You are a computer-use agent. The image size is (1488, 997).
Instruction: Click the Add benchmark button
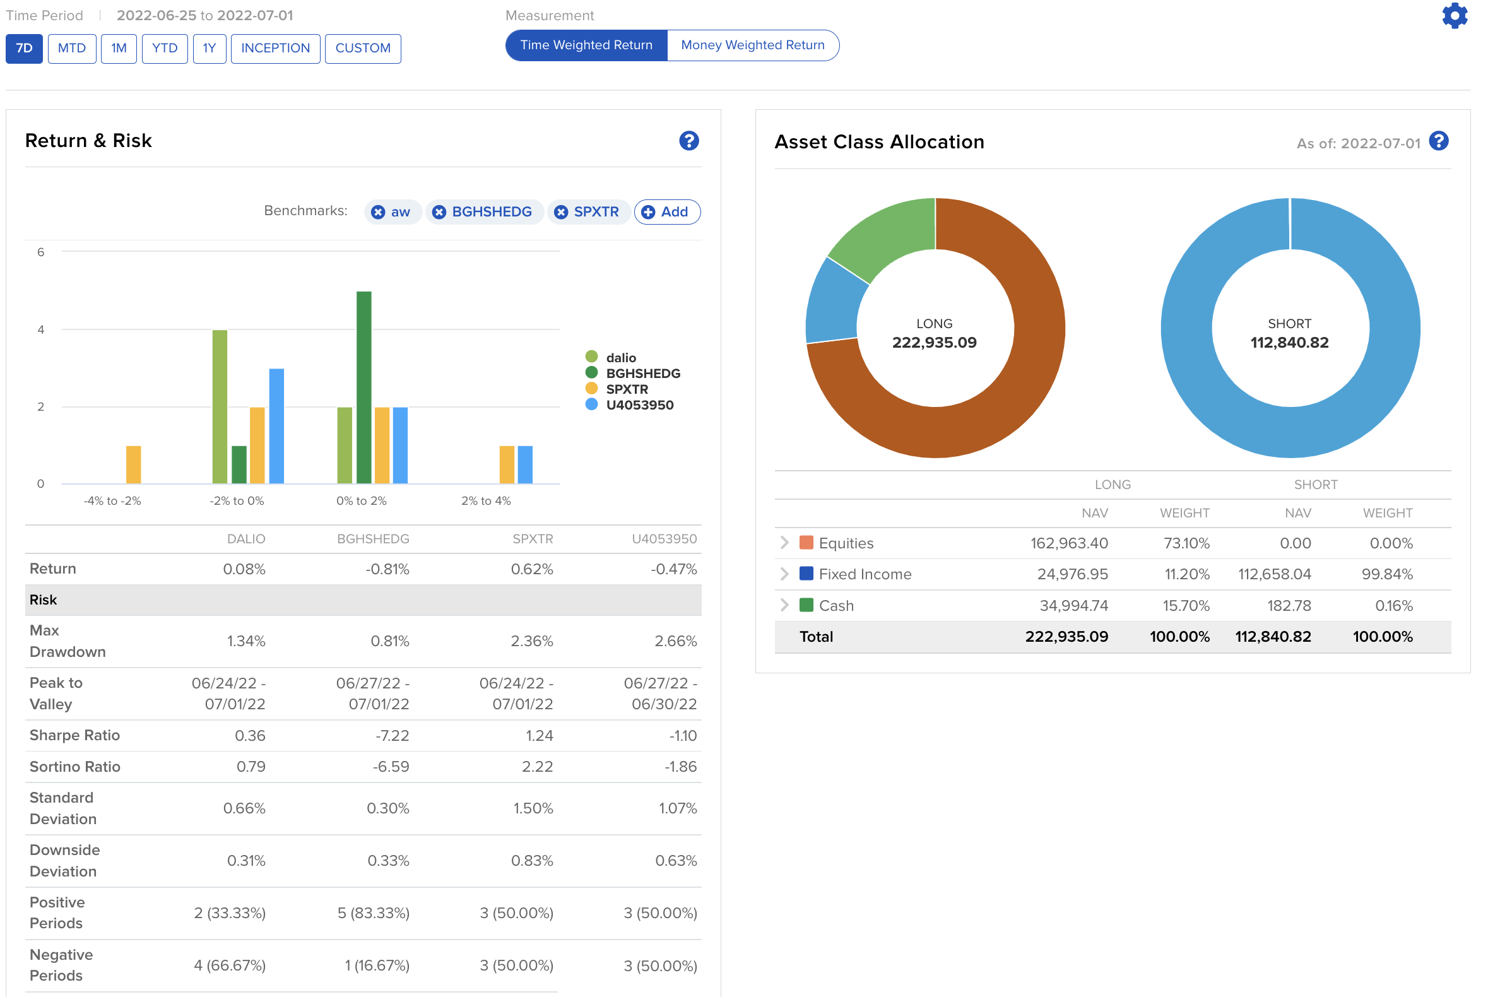click(x=666, y=213)
